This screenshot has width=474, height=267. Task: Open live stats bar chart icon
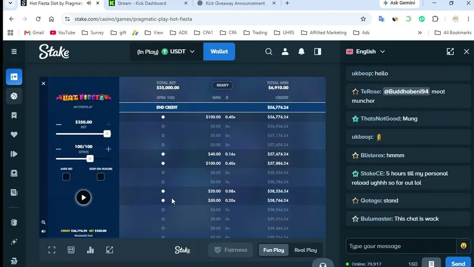click(90, 250)
